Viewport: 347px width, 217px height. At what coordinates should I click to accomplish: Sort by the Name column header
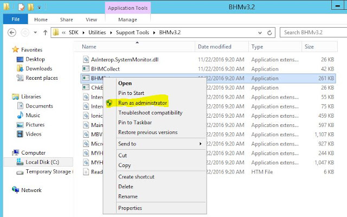pyautogui.click(x=134, y=47)
